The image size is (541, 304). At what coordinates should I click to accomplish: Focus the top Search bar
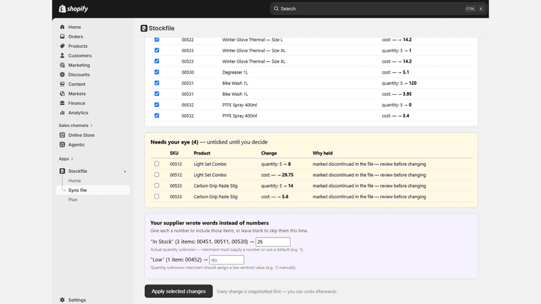click(378, 8)
